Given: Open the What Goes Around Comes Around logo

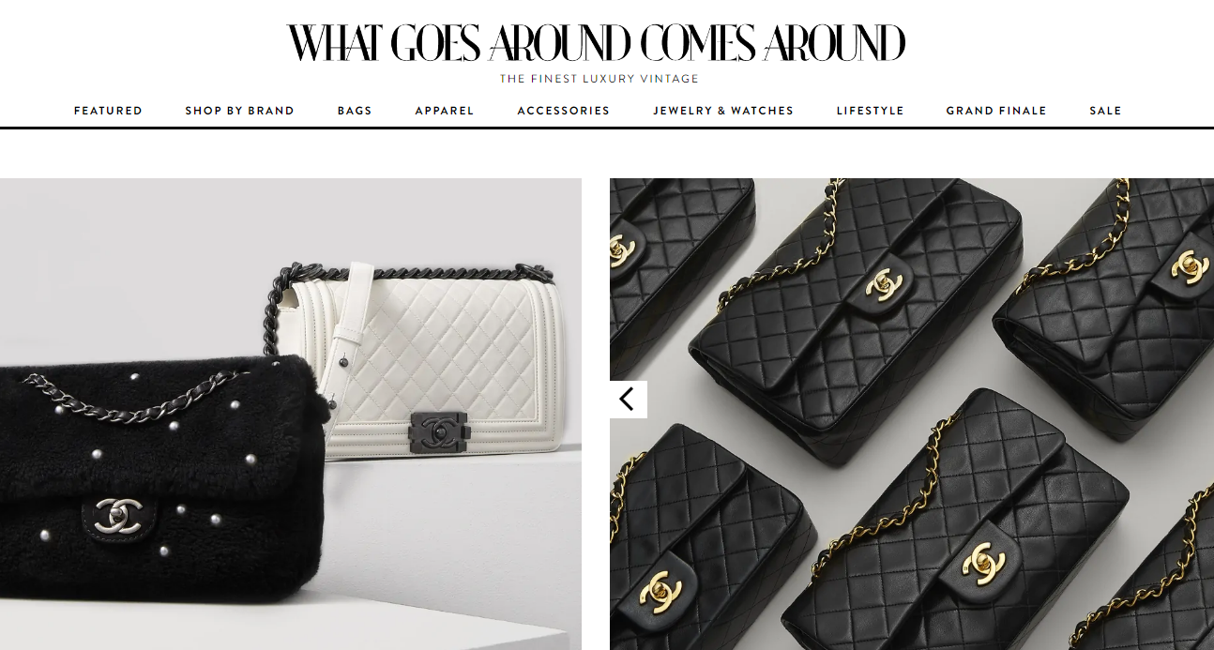Looking at the screenshot, I should (597, 43).
